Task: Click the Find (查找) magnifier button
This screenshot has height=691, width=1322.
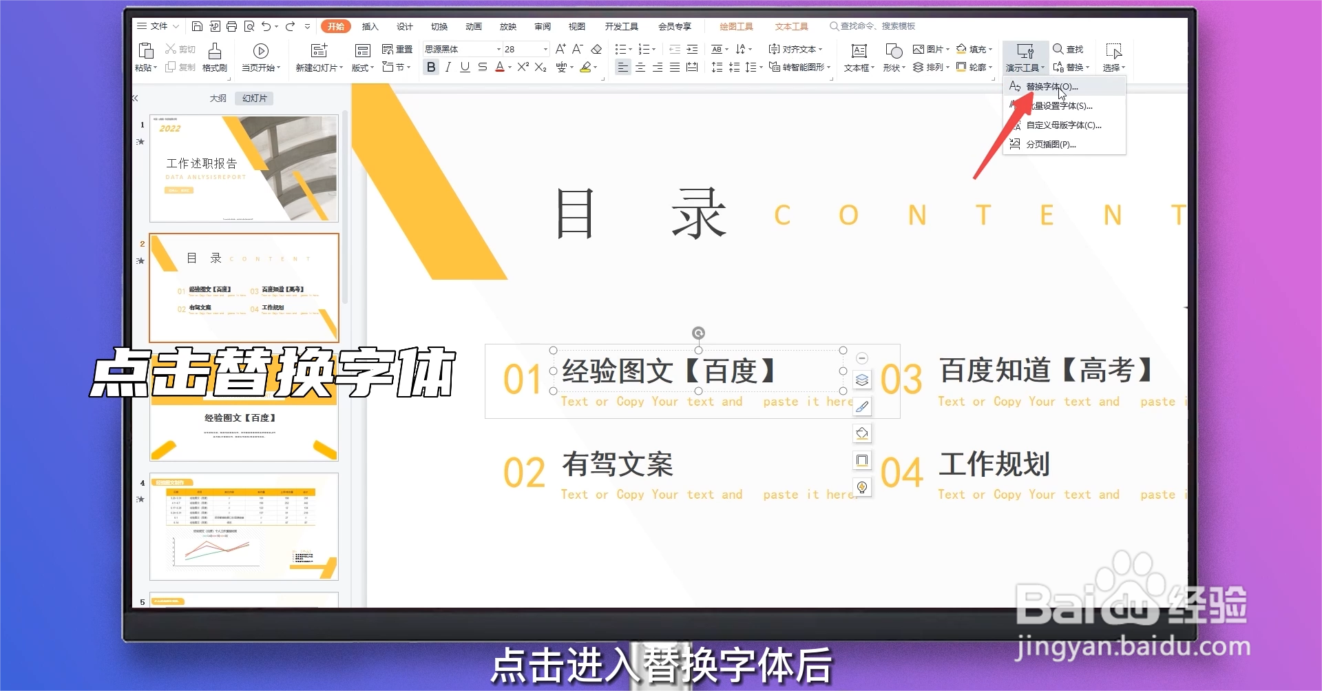Action: tap(1069, 49)
